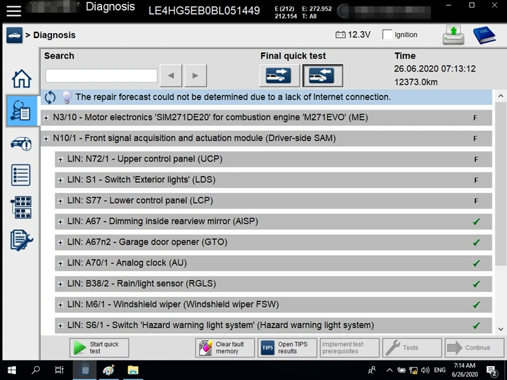Select the Diagnosis stethoscope sidebar icon
The image size is (507, 380).
(22, 111)
